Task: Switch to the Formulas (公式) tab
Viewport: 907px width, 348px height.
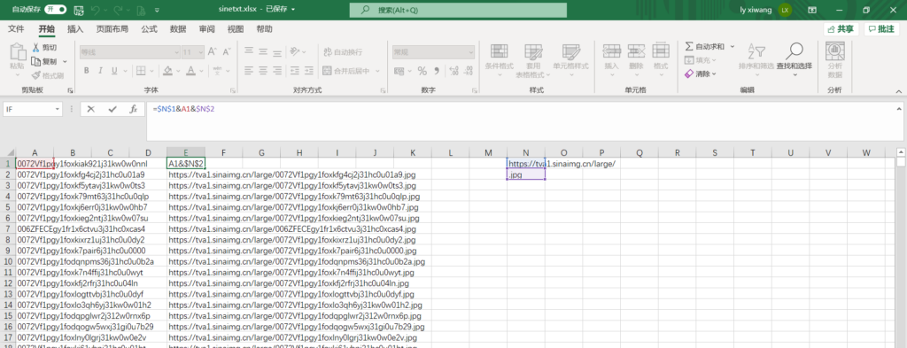Action: [x=149, y=29]
